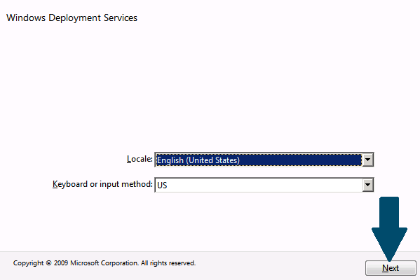
Task: Click the Locale label
Action: 140,159
